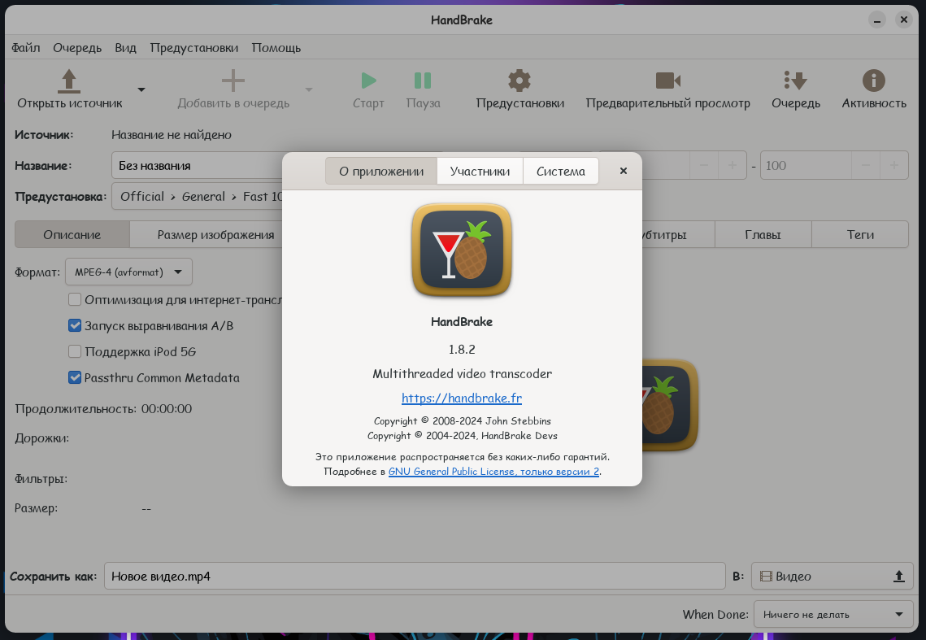Close the HandBrake main window
Image resolution: width=926 pixels, height=640 pixels.
(903, 20)
